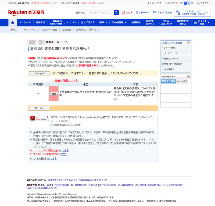Open the Support (サポート) page
The height and width of the screenshot is (206, 215).
142,13
